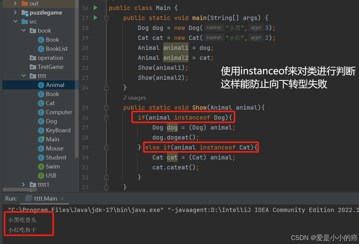Open the runnable Main class file
The image size is (359, 244).
tap(53, 139)
